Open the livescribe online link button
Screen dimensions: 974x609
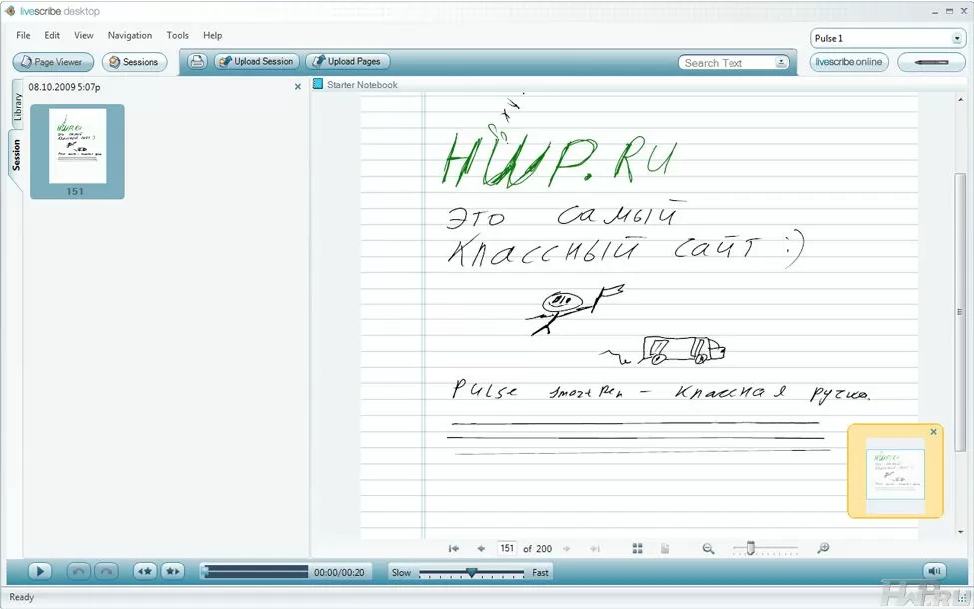pyautogui.click(x=849, y=62)
